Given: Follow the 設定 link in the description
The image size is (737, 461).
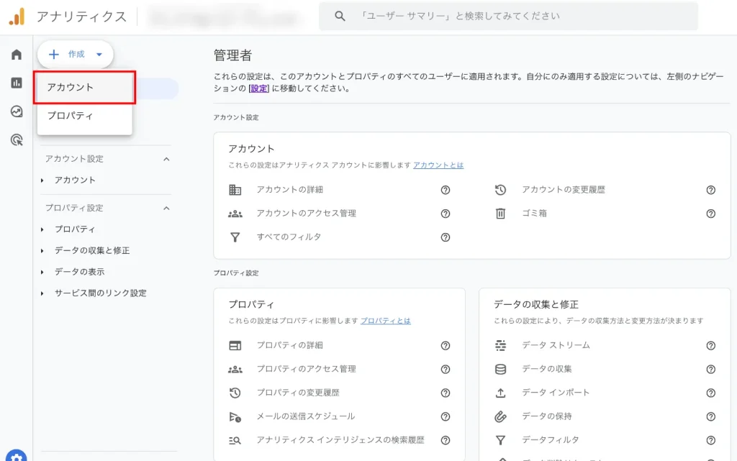Looking at the screenshot, I should click(x=259, y=88).
